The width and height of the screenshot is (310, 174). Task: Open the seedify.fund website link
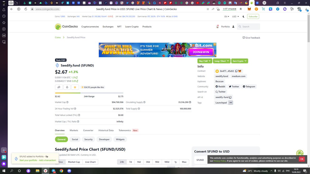click(222, 76)
